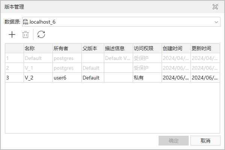Click the user6 owner cell
The height and width of the screenshot is (150, 225).
66,78
